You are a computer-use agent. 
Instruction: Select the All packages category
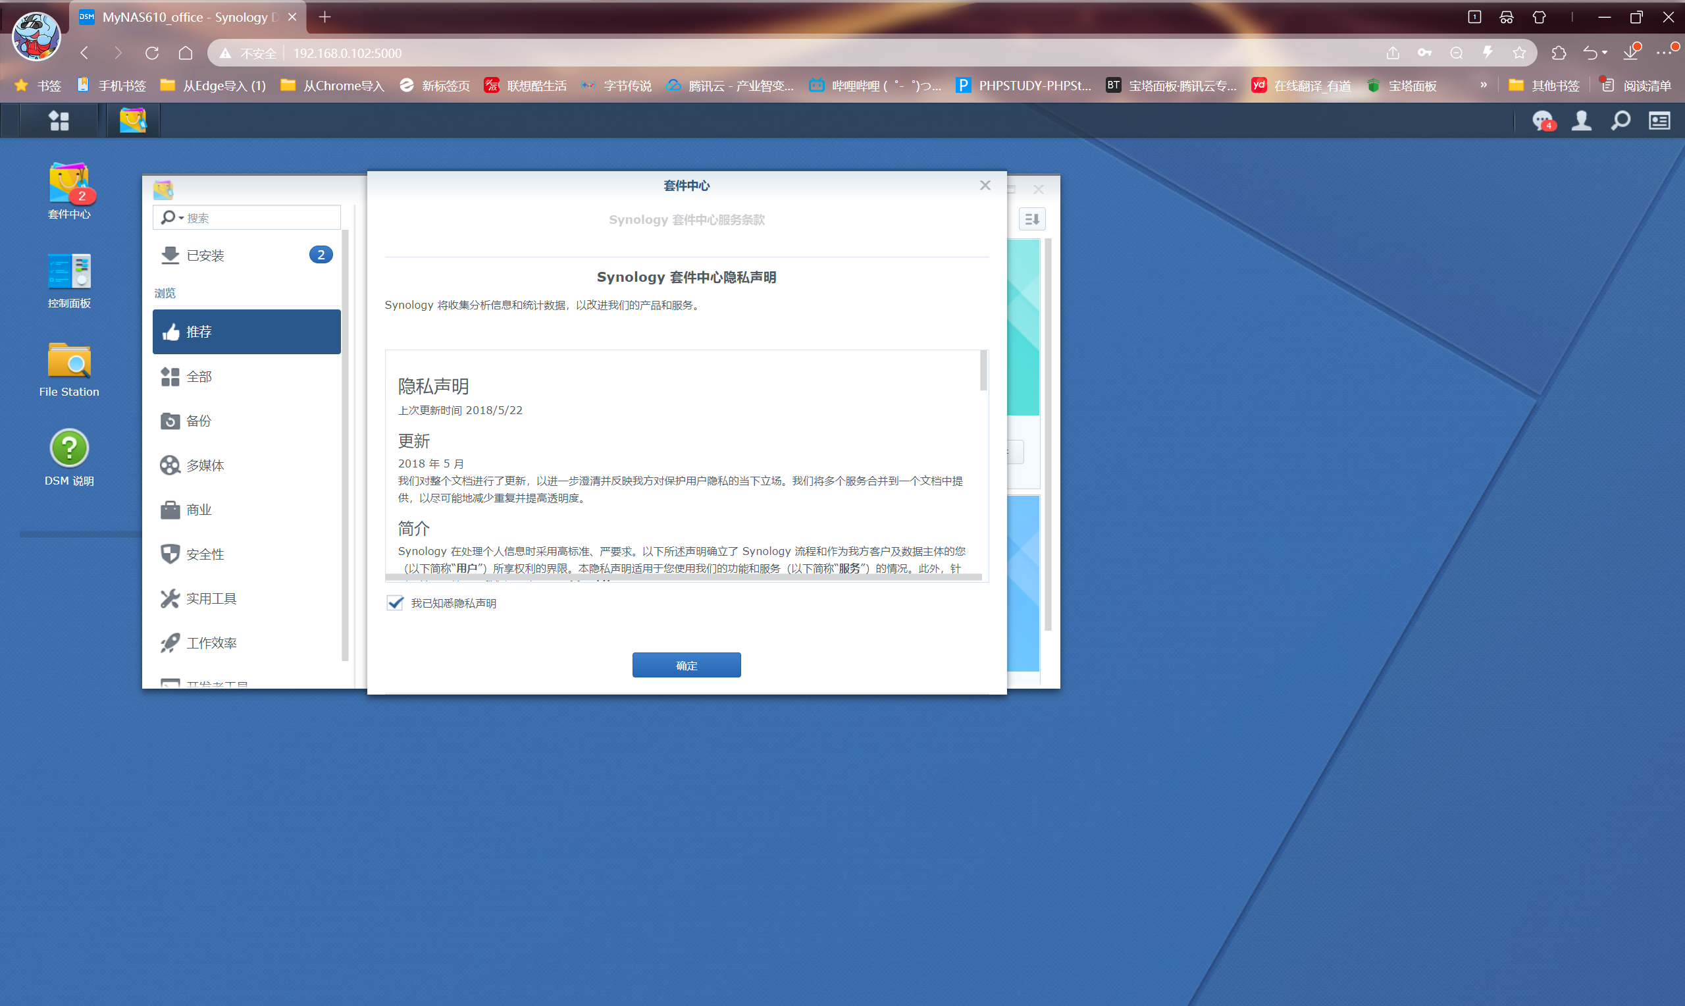click(x=247, y=376)
